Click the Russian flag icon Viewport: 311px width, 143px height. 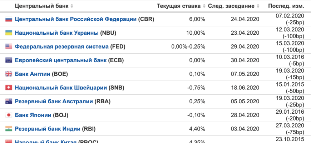coord(9,19)
